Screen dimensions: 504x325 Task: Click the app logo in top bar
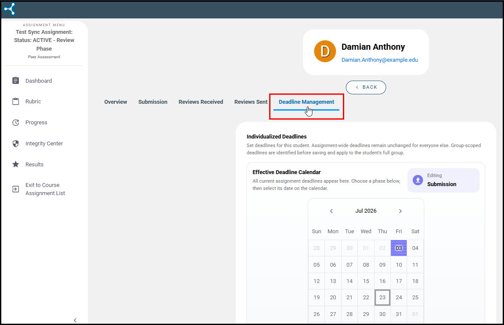[9, 9]
